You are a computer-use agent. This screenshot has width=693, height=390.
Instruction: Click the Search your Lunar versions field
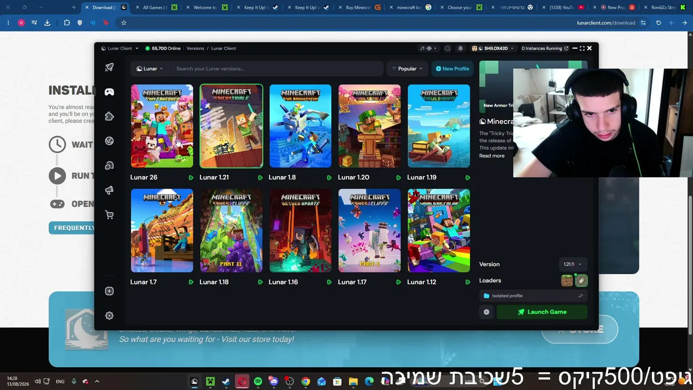[x=276, y=69]
